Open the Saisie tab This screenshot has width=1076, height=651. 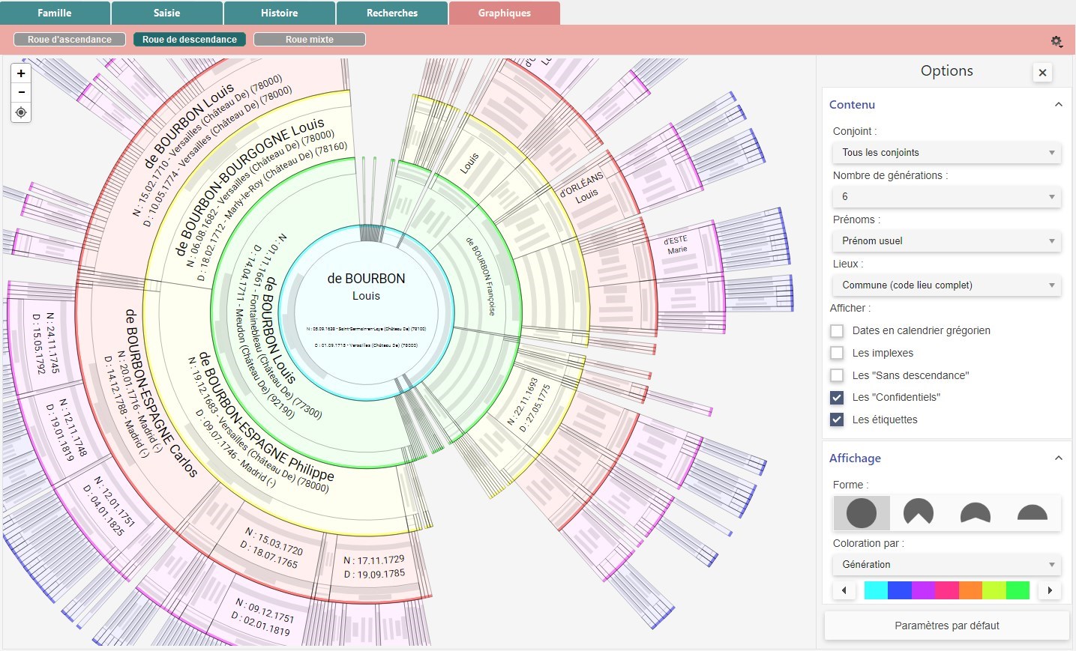(x=167, y=13)
